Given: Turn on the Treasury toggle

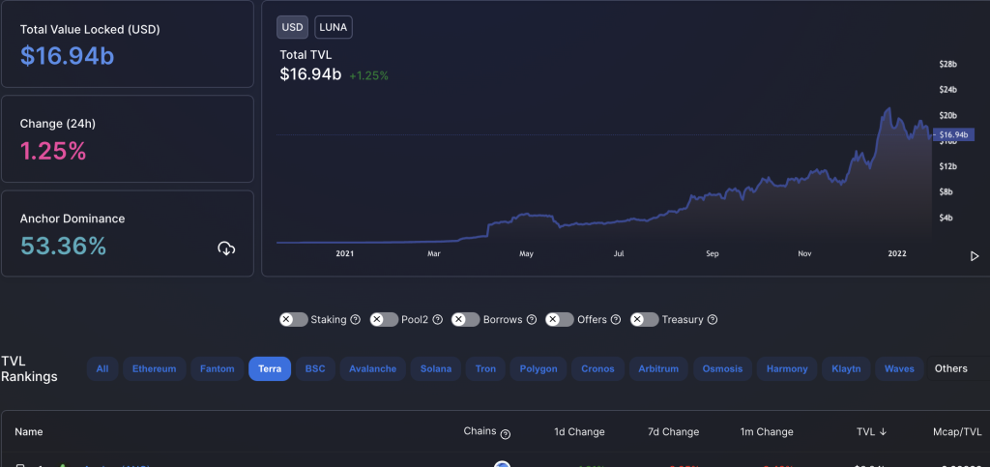Looking at the screenshot, I should click(644, 319).
